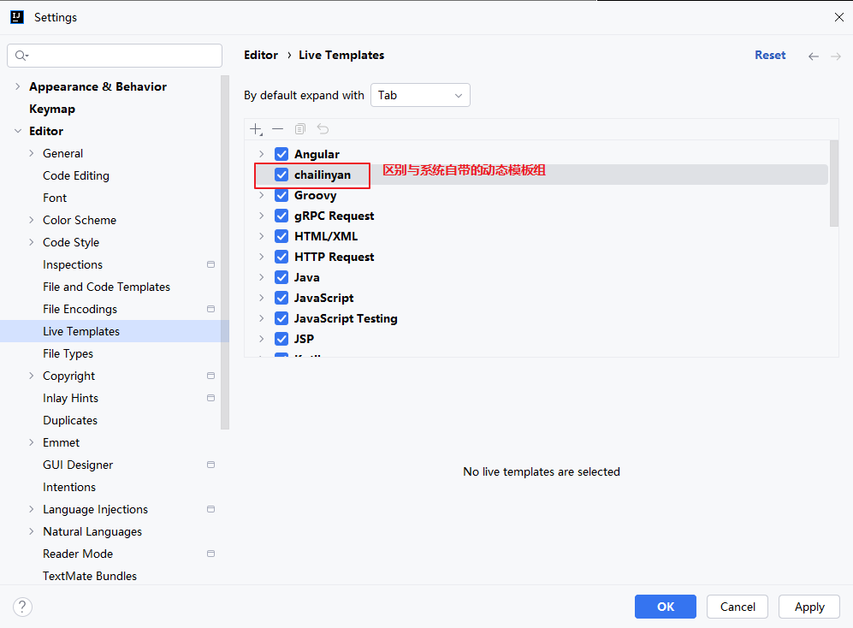Viewport: 853px width, 628px height.
Task: Select the chailinyan group row
Action: click(542, 175)
